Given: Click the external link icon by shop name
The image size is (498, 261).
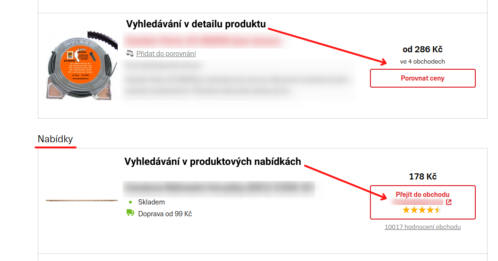Looking at the screenshot, I should click(448, 202).
